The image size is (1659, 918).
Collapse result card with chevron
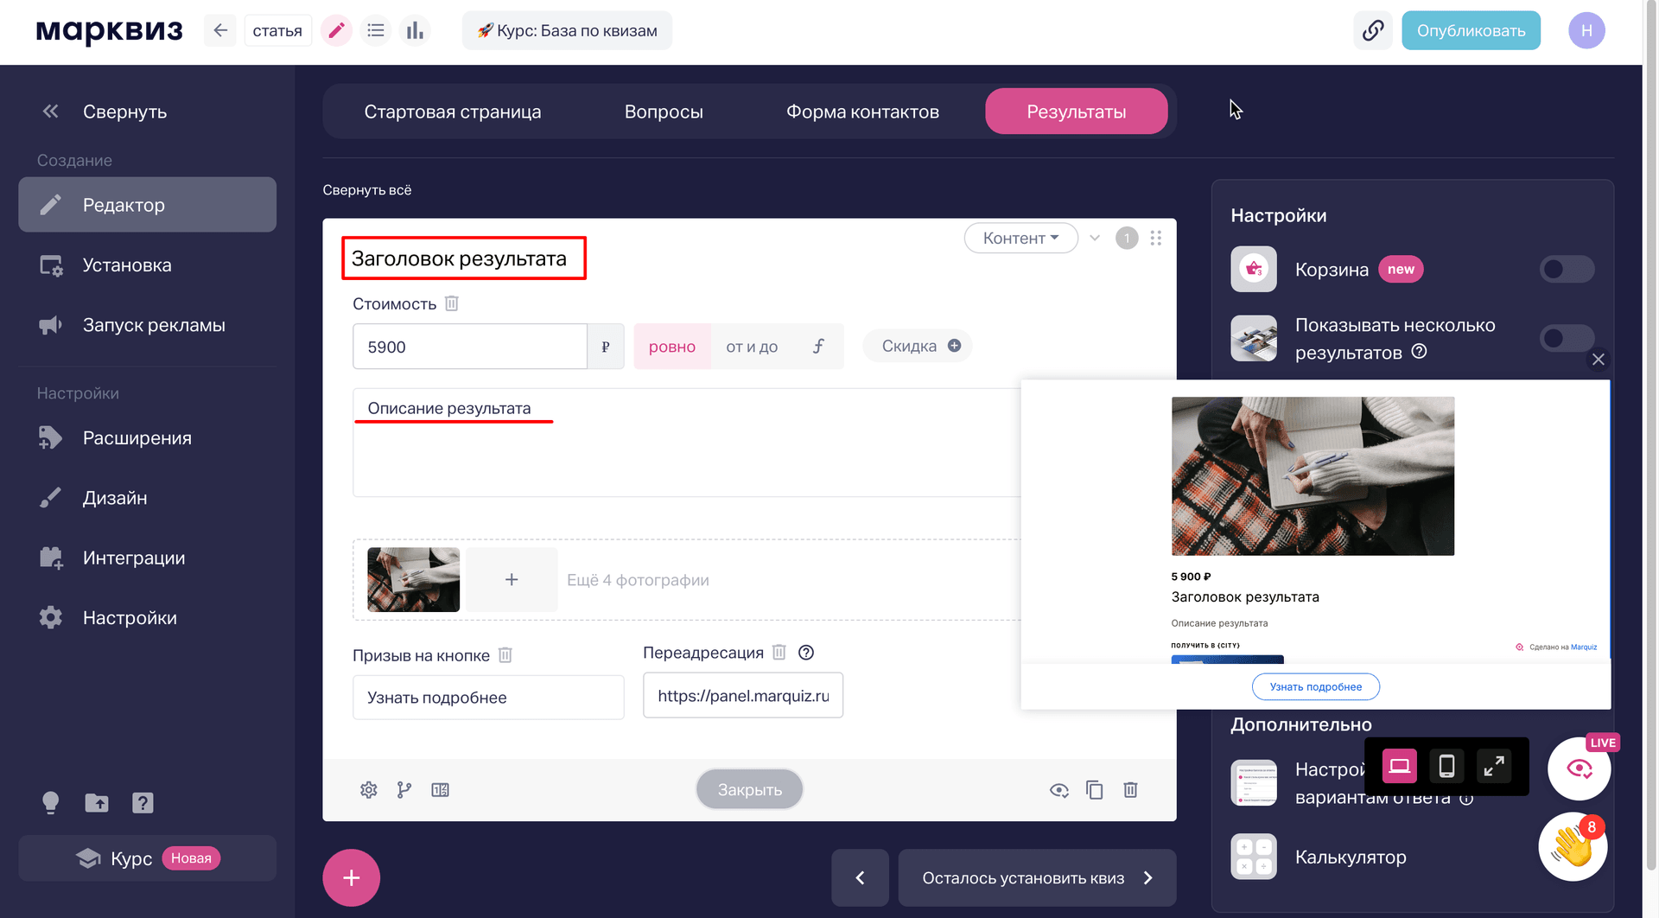[1095, 238]
